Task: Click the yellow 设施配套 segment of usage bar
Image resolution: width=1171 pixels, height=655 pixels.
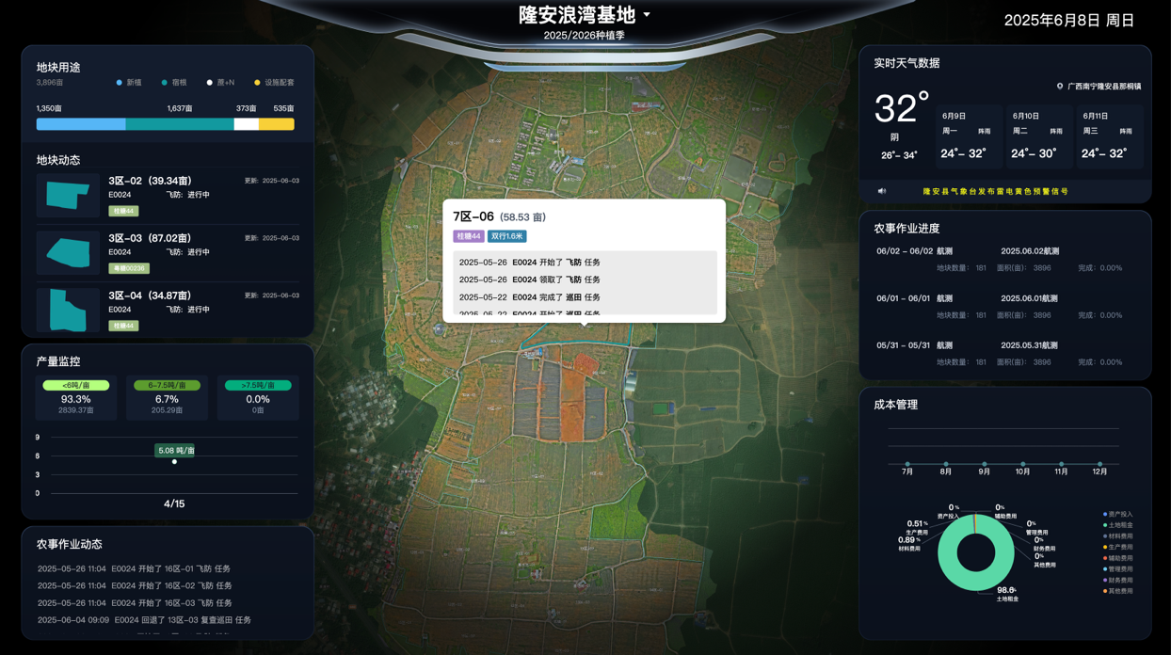Action: pos(277,124)
